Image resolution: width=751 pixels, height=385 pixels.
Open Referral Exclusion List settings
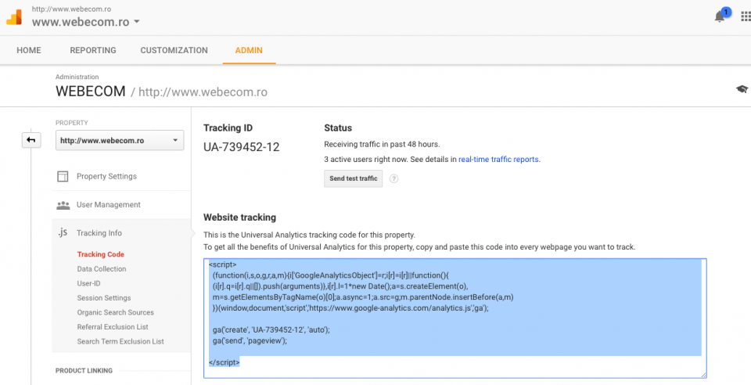tap(113, 327)
